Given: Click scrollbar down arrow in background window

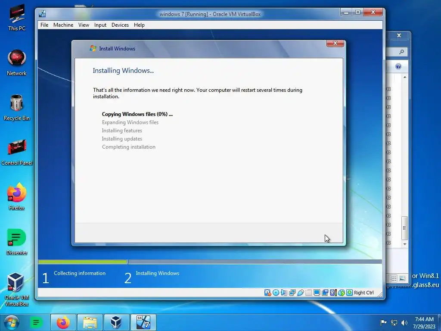Looking at the screenshot, I should point(405,244).
